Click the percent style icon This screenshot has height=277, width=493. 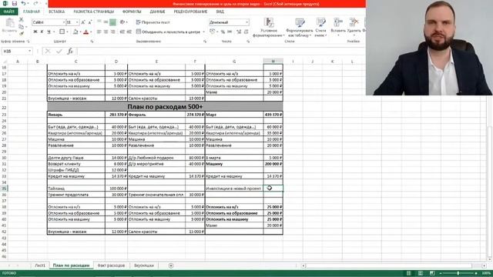(x=223, y=32)
